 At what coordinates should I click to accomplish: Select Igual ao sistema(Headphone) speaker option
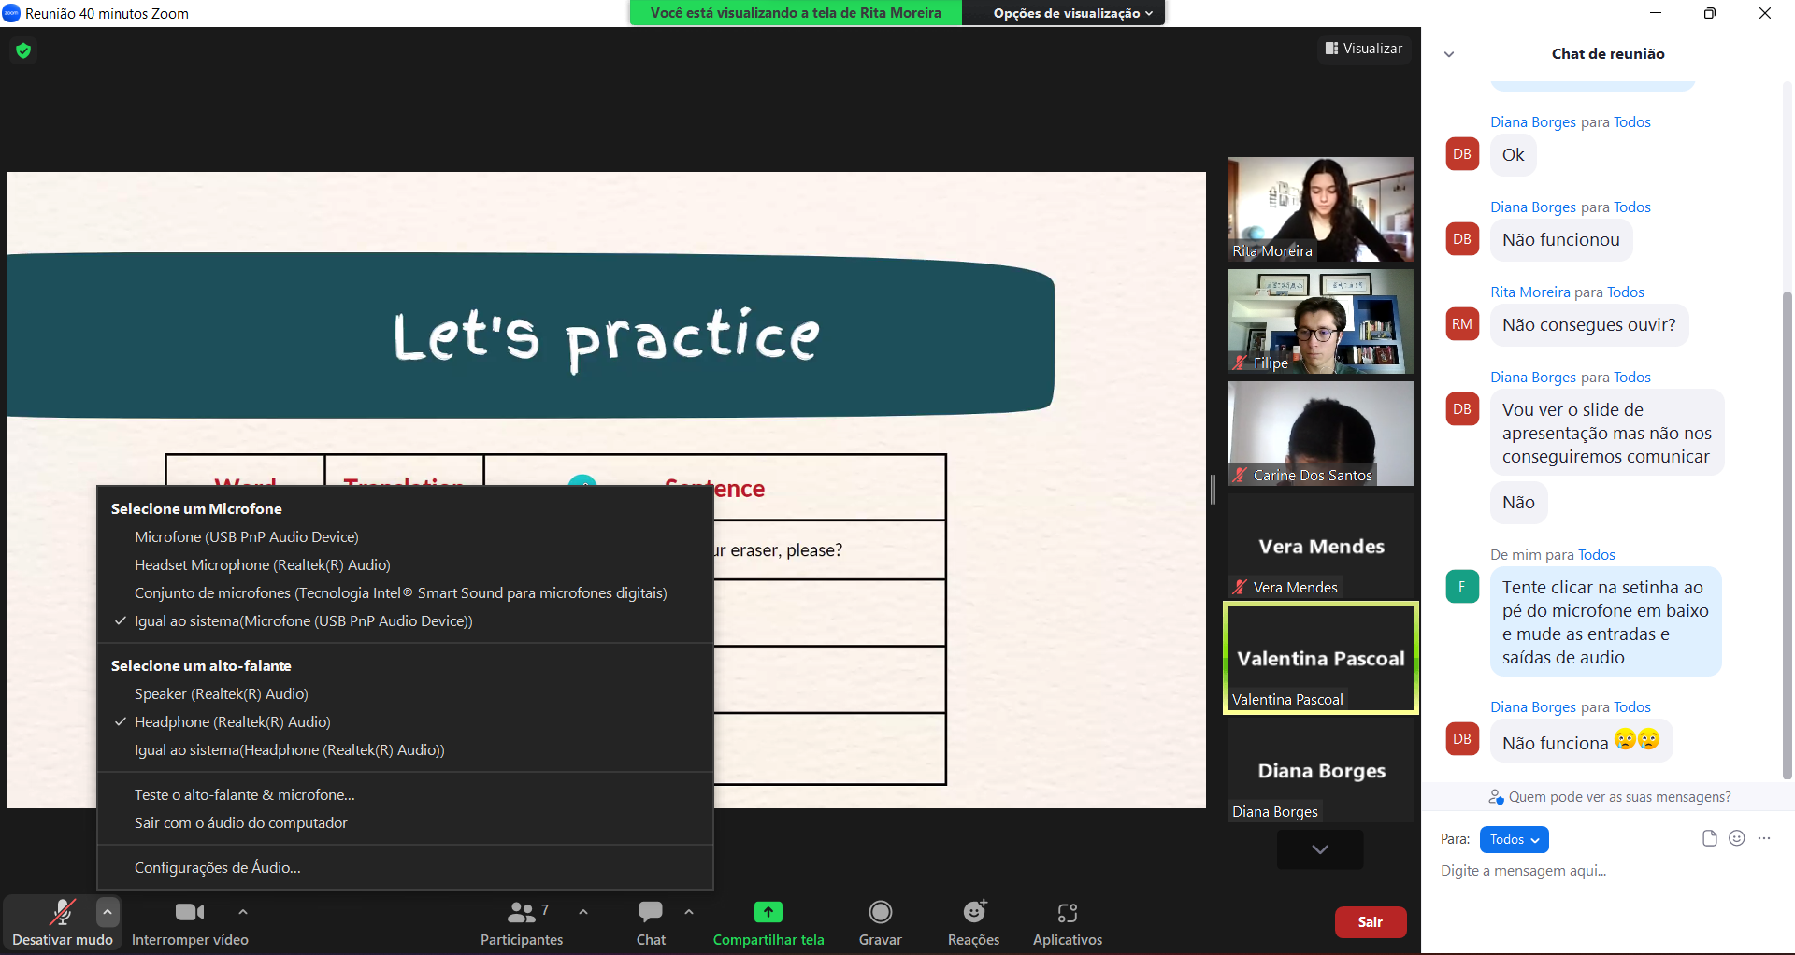[x=405, y=749]
